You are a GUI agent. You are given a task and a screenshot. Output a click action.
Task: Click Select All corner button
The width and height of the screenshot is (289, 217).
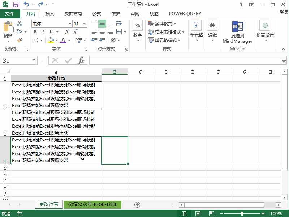[x=8, y=72]
